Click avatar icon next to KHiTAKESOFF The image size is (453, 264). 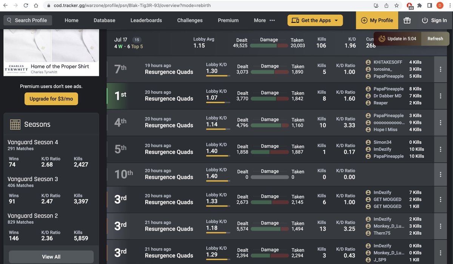(x=368, y=62)
